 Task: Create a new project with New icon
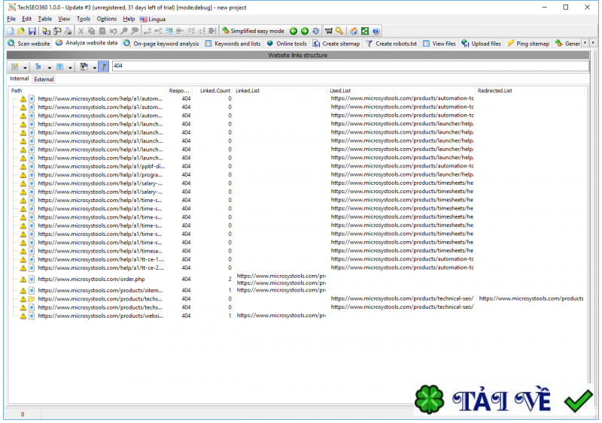click(11, 31)
